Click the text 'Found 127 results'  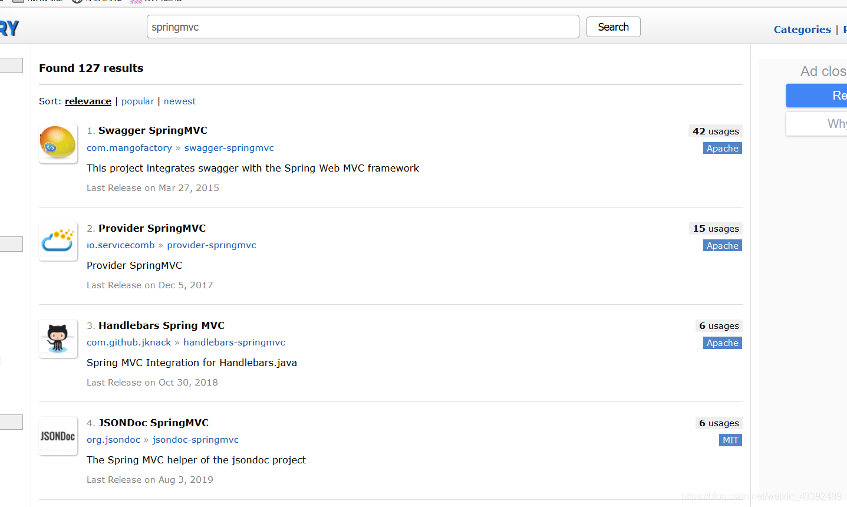tap(91, 68)
